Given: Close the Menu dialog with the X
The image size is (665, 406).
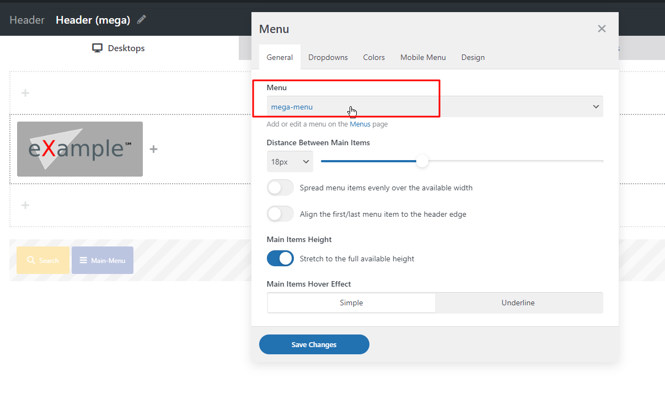Looking at the screenshot, I should tap(602, 29).
